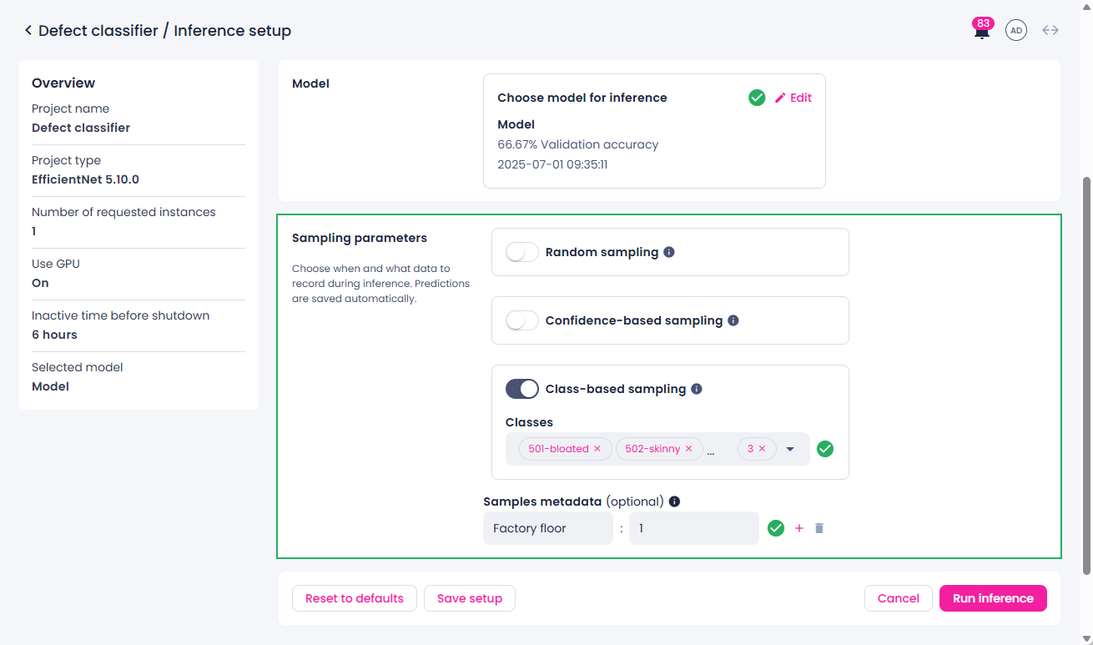Viewport: 1093px width, 645px height.
Task: Click Reset to defaults button
Action: pos(355,598)
